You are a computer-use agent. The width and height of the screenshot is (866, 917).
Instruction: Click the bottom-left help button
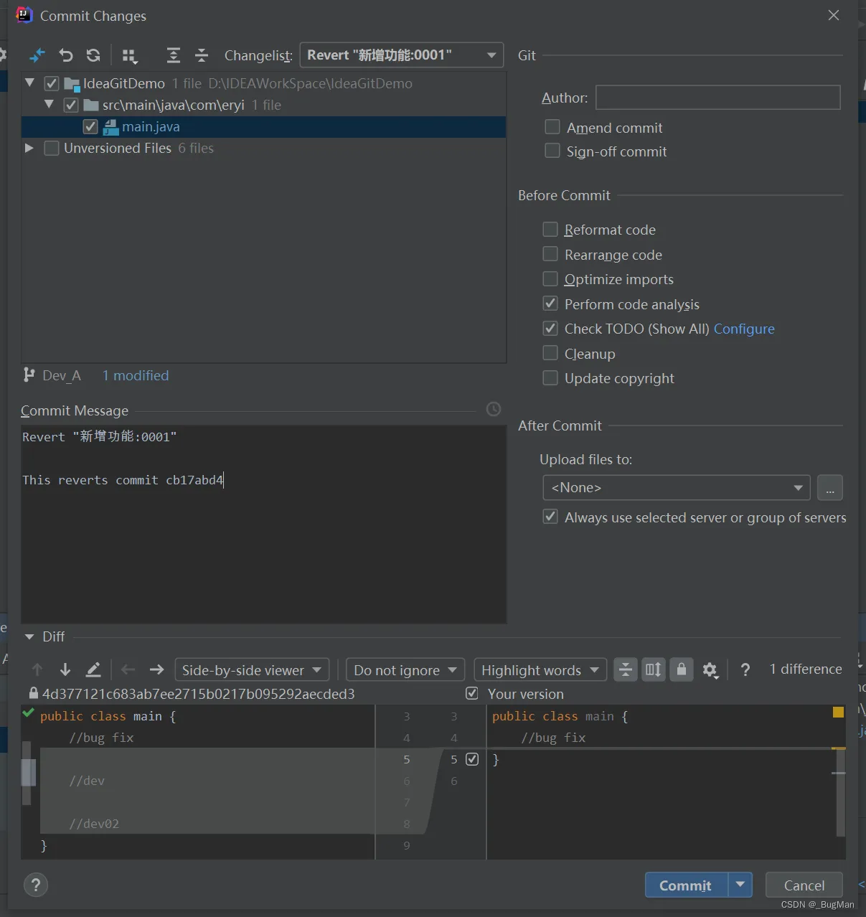(x=36, y=885)
